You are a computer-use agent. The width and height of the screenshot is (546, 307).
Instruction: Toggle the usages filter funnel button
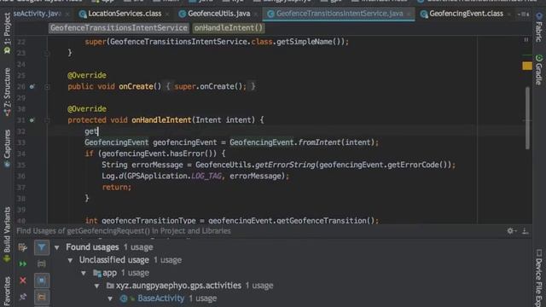pyautogui.click(x=42, y=247)
